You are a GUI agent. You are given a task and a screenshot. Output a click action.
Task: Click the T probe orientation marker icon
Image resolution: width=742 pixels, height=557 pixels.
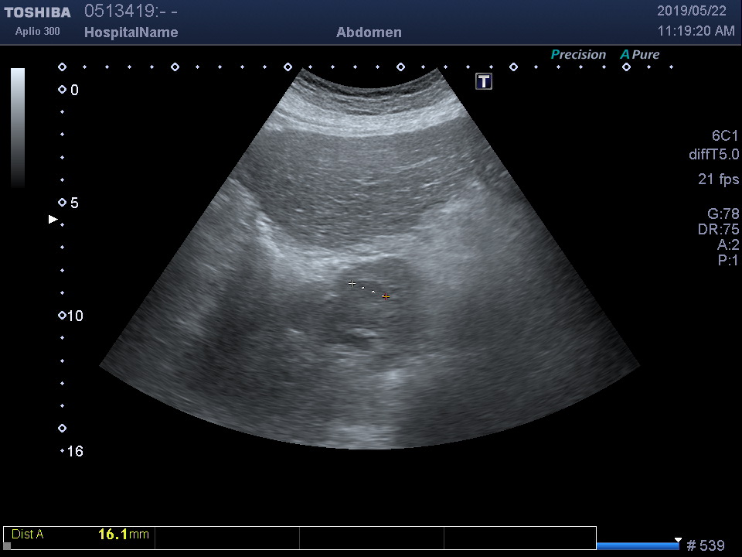click(x=484, y=81)
